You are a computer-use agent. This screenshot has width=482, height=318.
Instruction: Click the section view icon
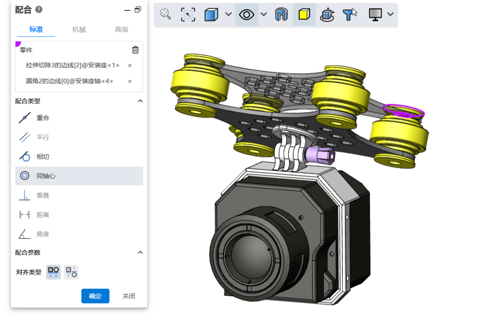[281, 14]
